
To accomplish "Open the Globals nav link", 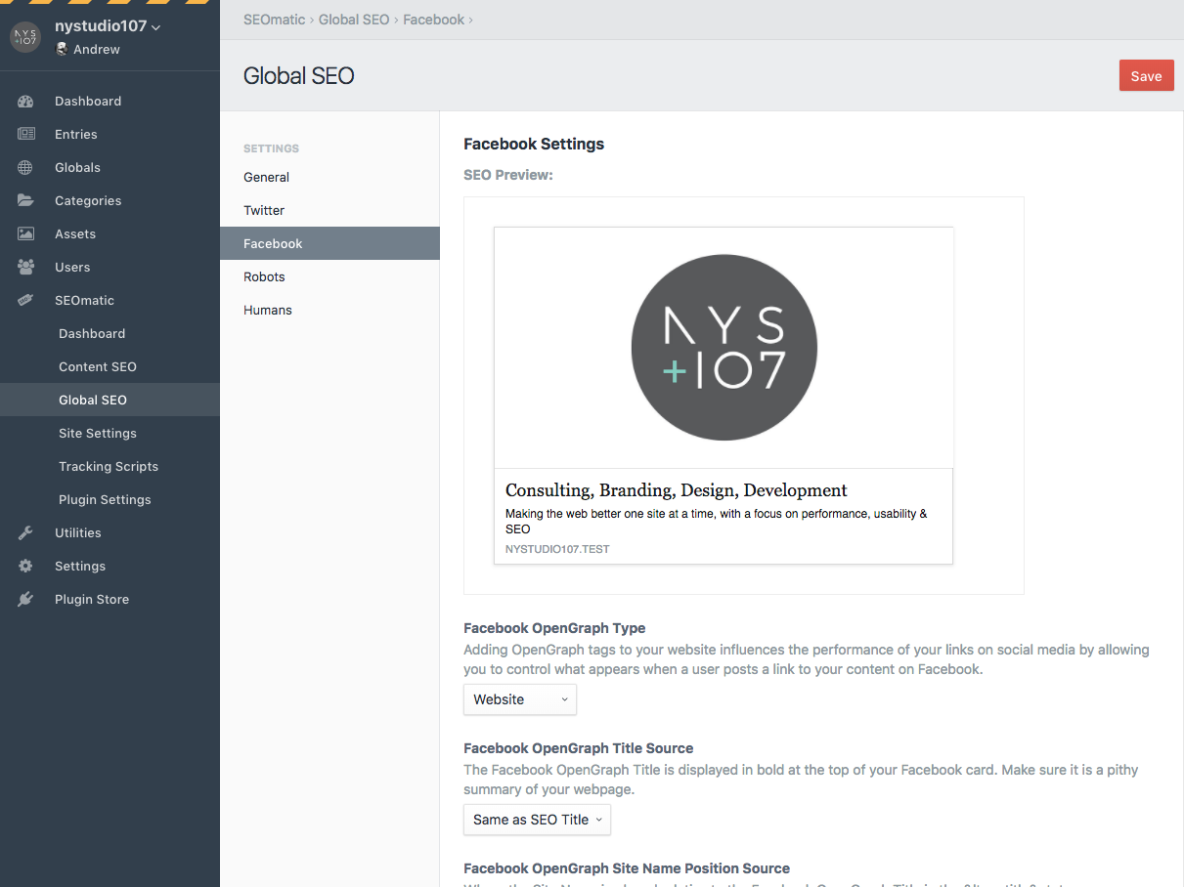I will [77, 167].
